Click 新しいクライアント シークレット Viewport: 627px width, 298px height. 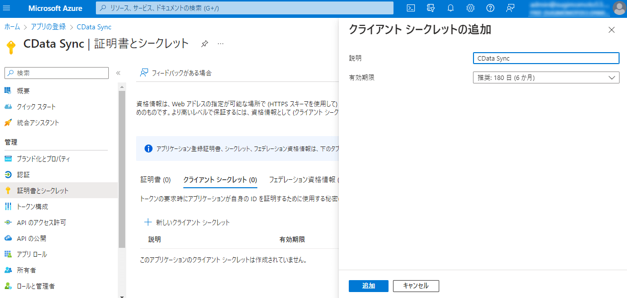pyautogui.click(x=193, y=223)
